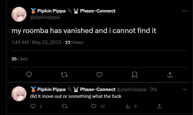Open the 35 Likes list
Viewport: 193px width, 115px height.
pos(20,59)
